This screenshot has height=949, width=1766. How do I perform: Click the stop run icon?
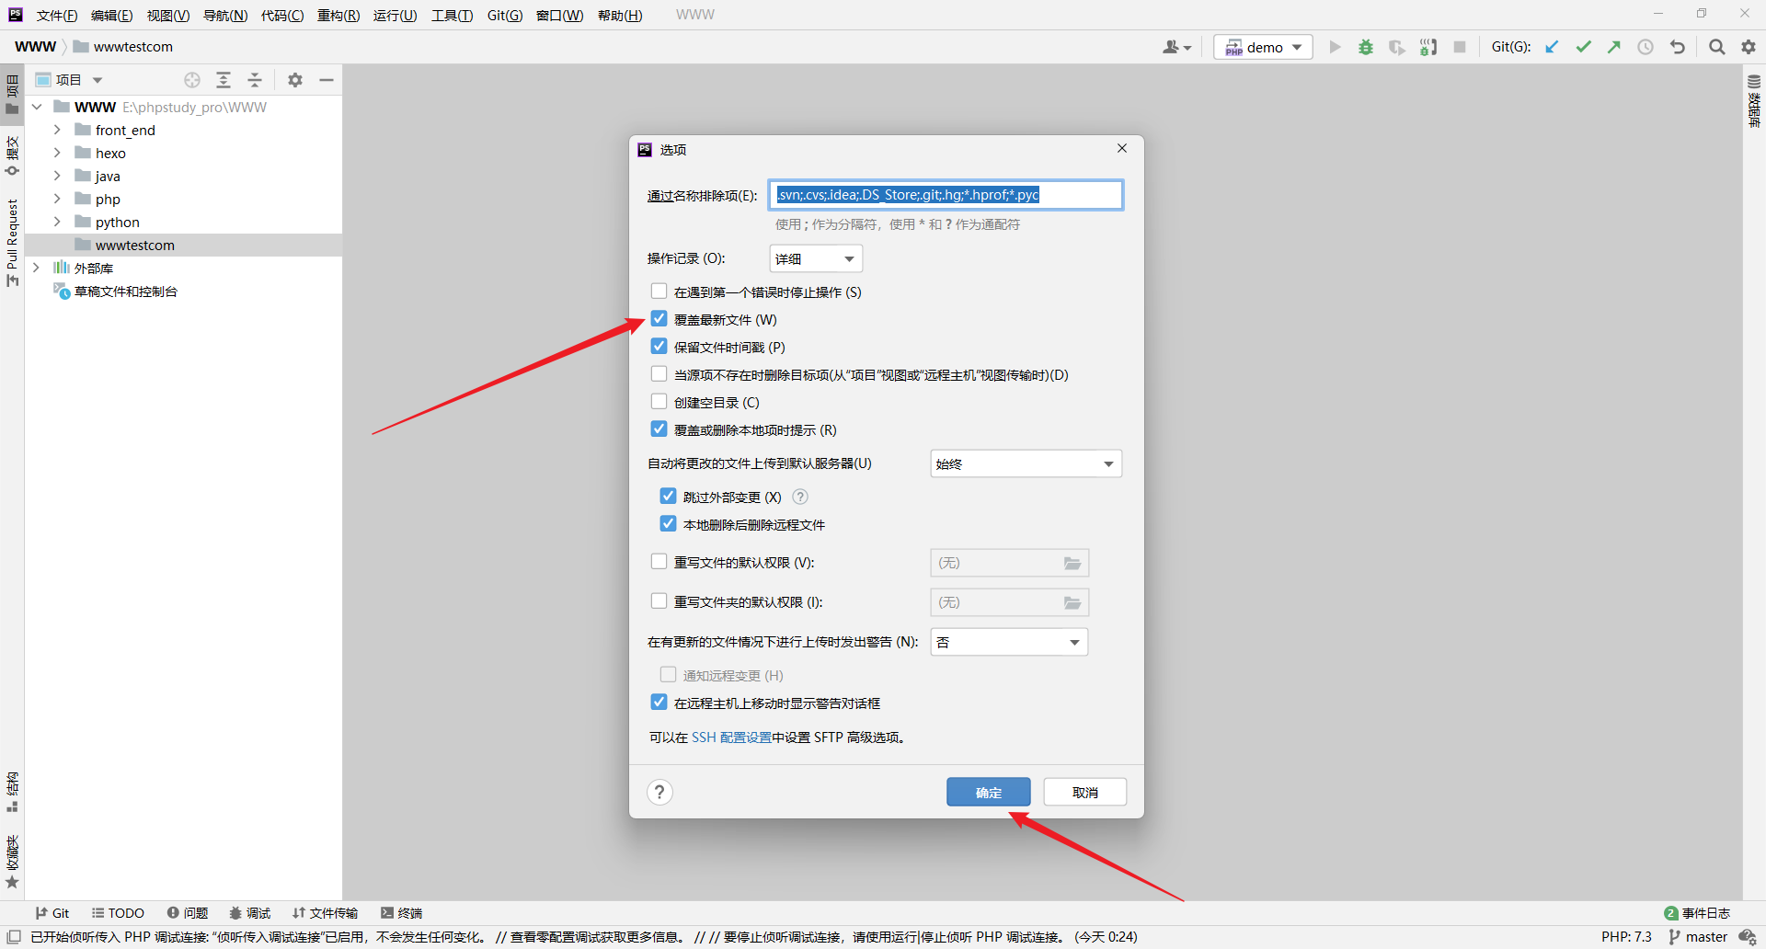pos(1460,47)
